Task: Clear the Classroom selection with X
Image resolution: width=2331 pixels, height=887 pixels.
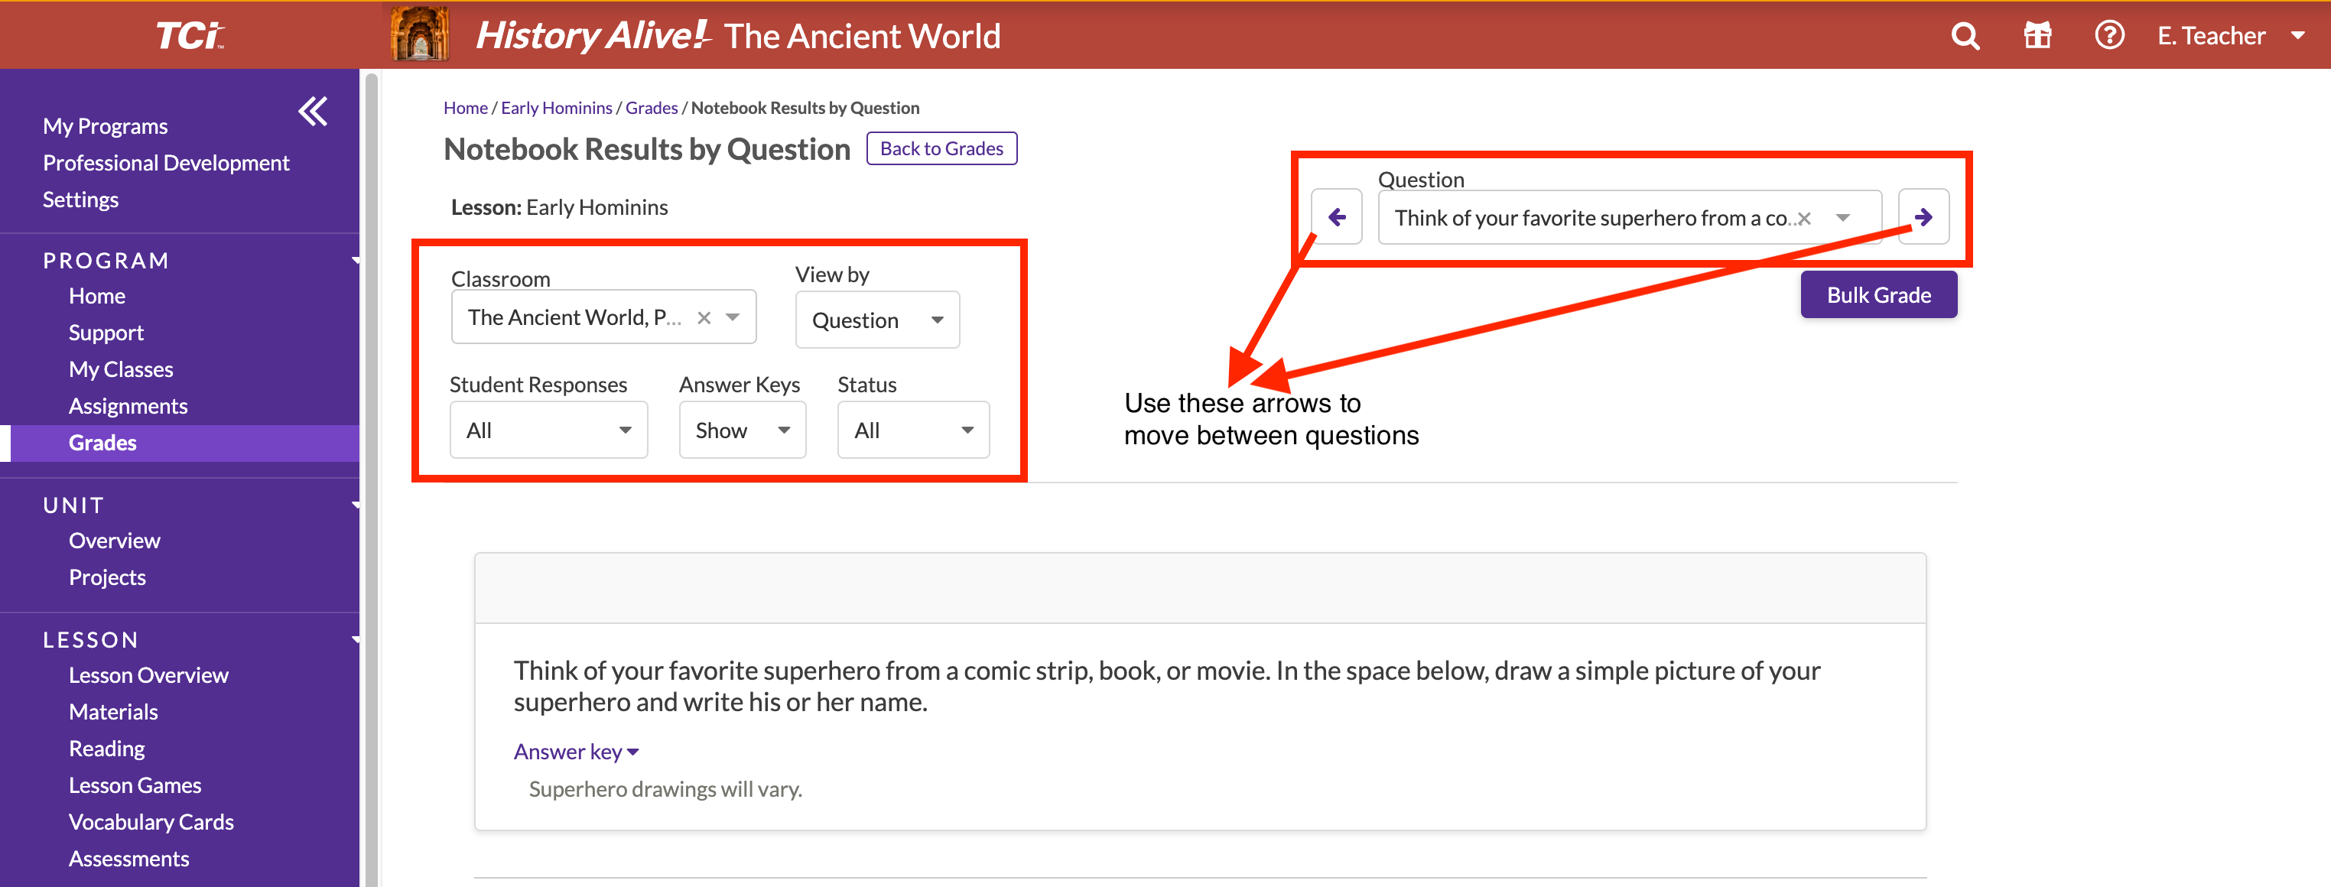Action: point(704,317)
